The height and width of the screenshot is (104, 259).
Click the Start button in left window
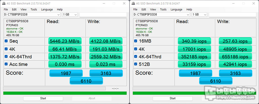click(43, 98)
